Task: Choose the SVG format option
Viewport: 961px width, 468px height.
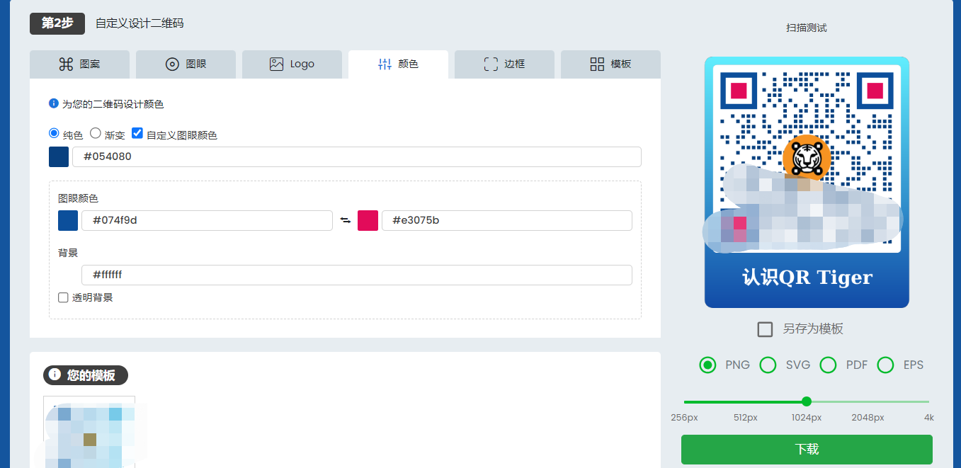Action: [x=768, y=365]
